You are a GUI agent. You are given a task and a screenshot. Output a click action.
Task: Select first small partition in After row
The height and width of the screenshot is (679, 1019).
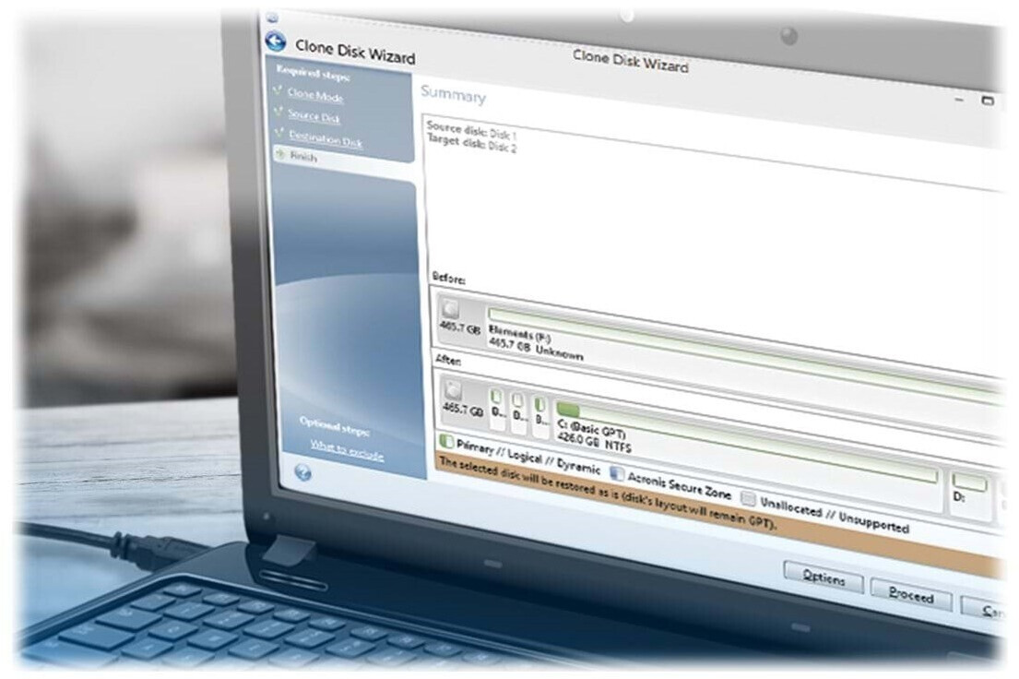point(497,408)
